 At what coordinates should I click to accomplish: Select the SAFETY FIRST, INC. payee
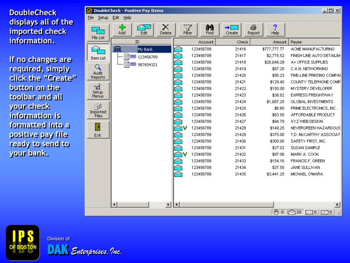308,141
